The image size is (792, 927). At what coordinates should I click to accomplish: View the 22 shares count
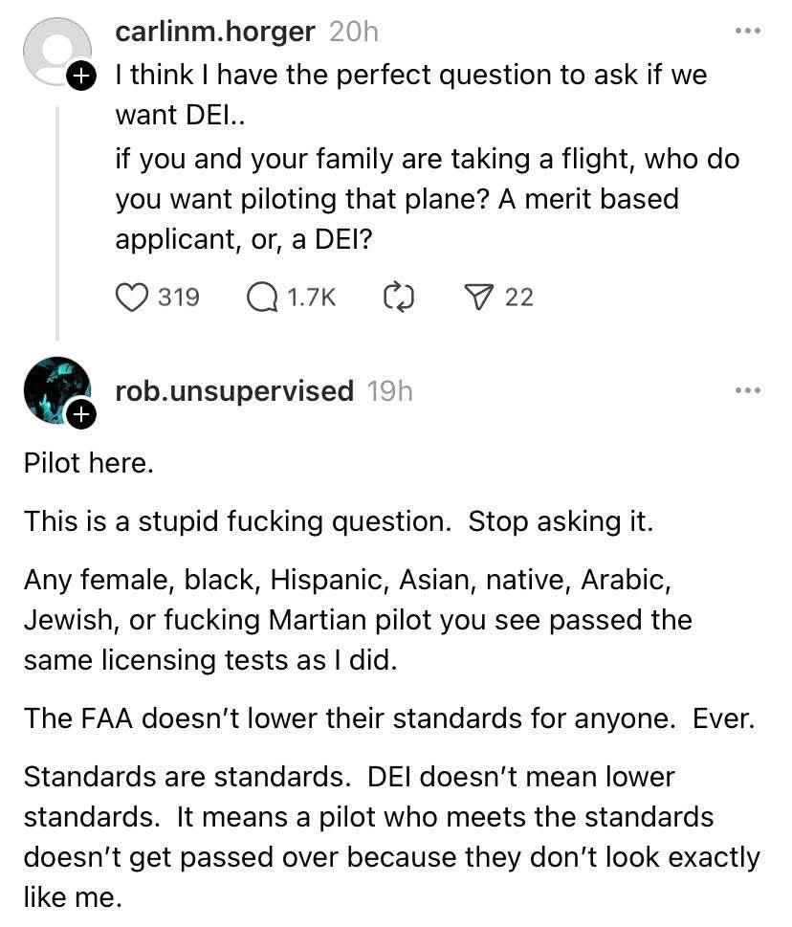(x=519, y=297)
